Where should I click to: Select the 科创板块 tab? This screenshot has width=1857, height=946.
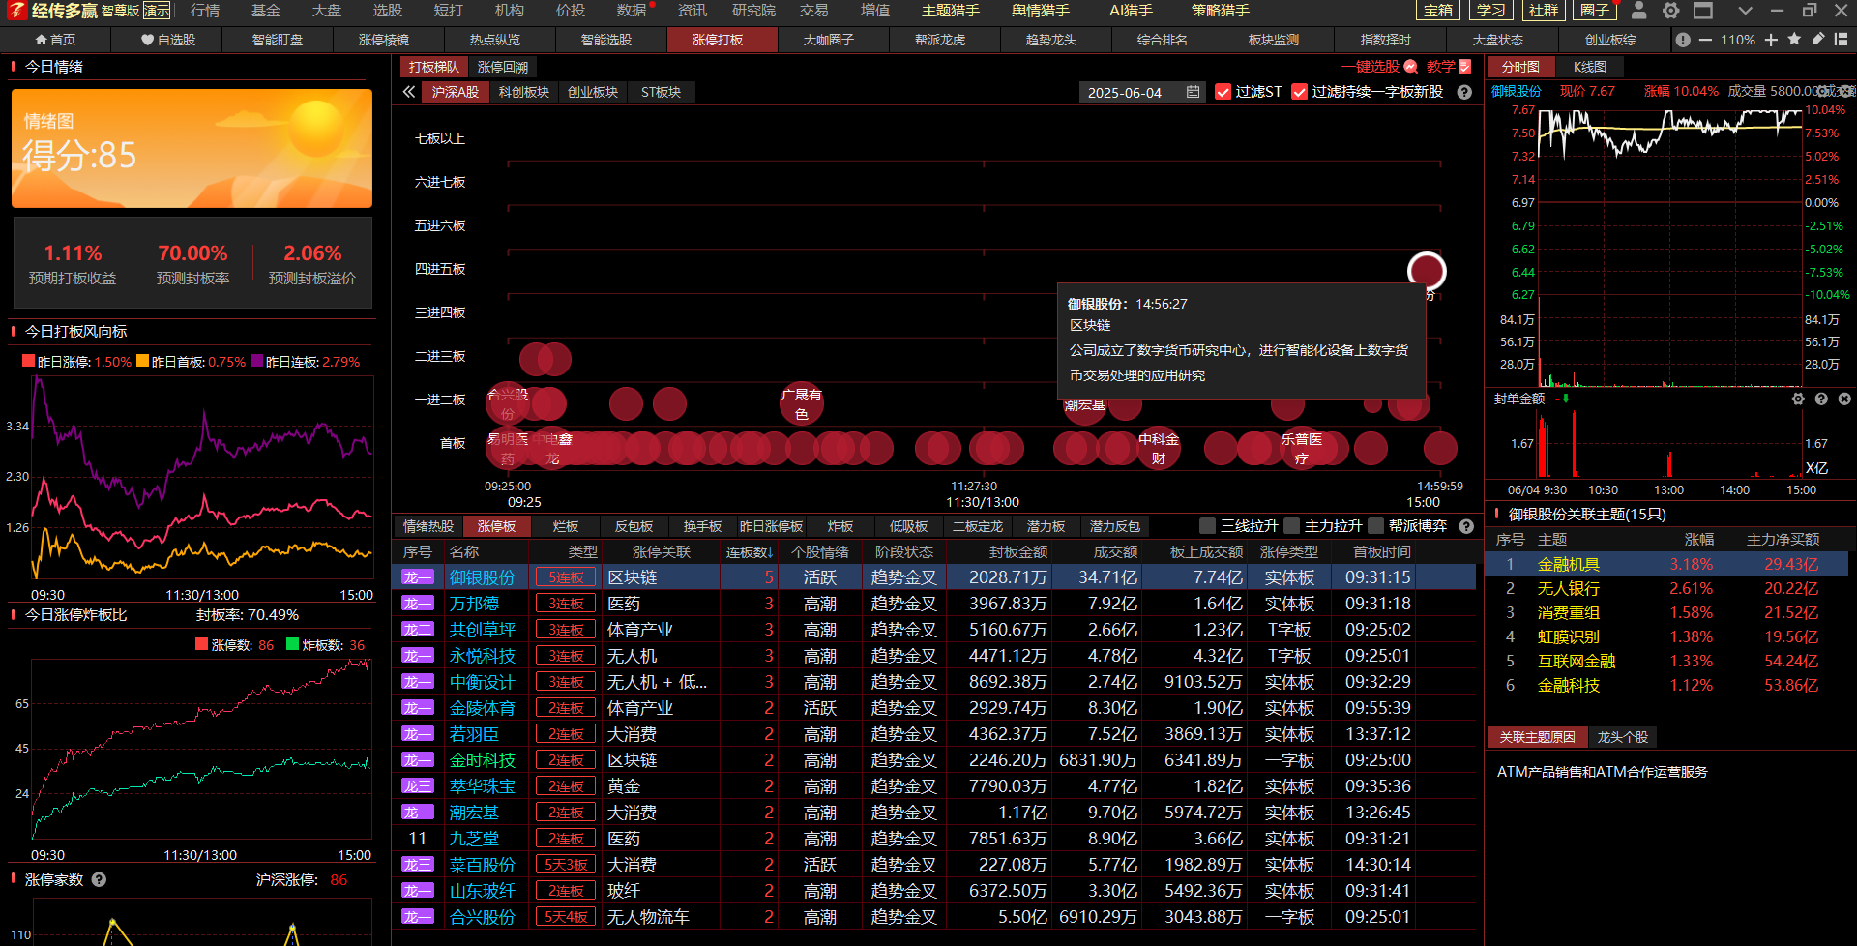[x=524, y=92]
